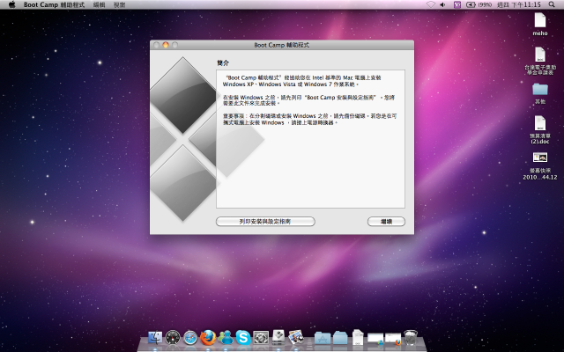
Task: Open the document file icon in Dock
Action: (x=358, y=338)
